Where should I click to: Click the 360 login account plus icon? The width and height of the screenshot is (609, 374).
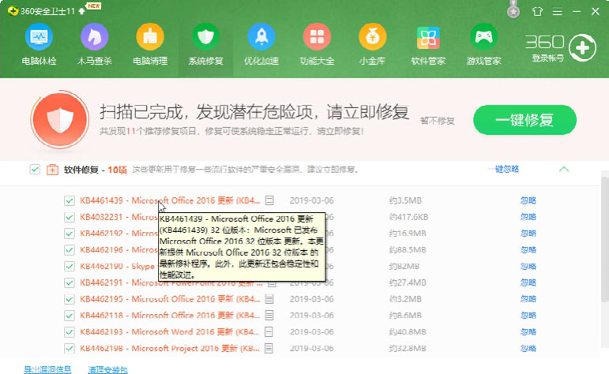point(582,47)
